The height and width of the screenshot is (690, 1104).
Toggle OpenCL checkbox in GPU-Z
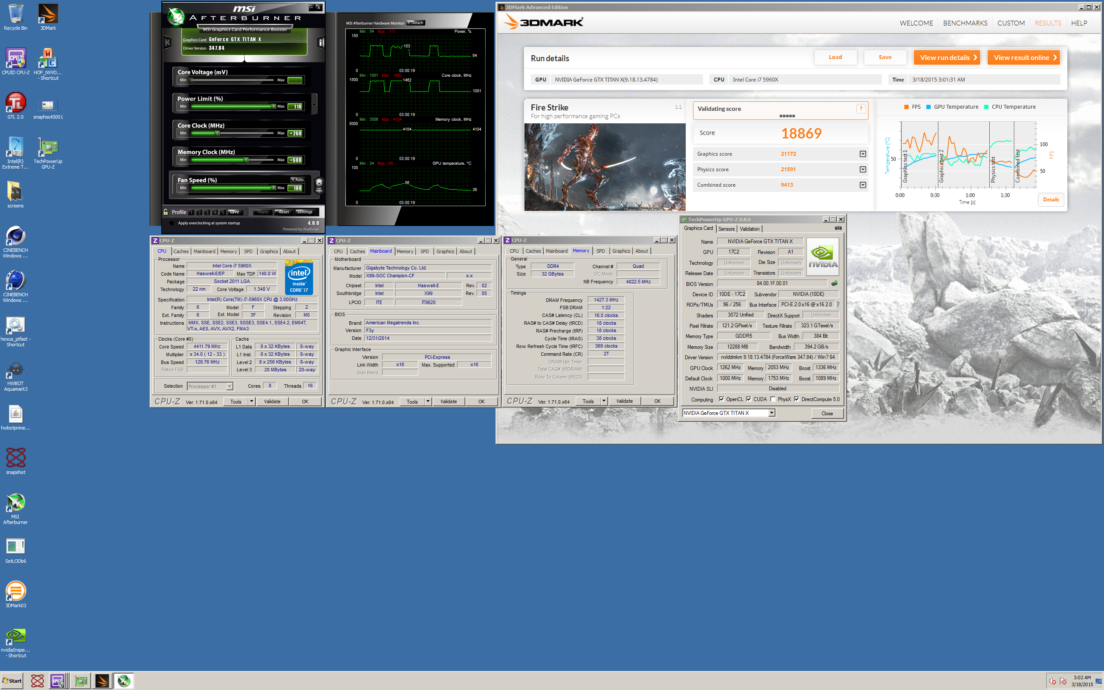[x=721, y=399]
